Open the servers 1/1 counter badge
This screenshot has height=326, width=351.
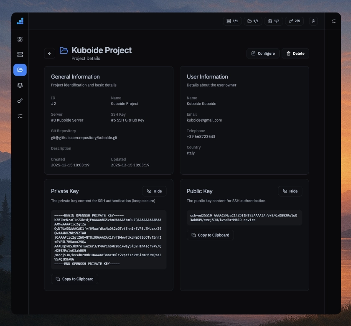pos(232,21)
